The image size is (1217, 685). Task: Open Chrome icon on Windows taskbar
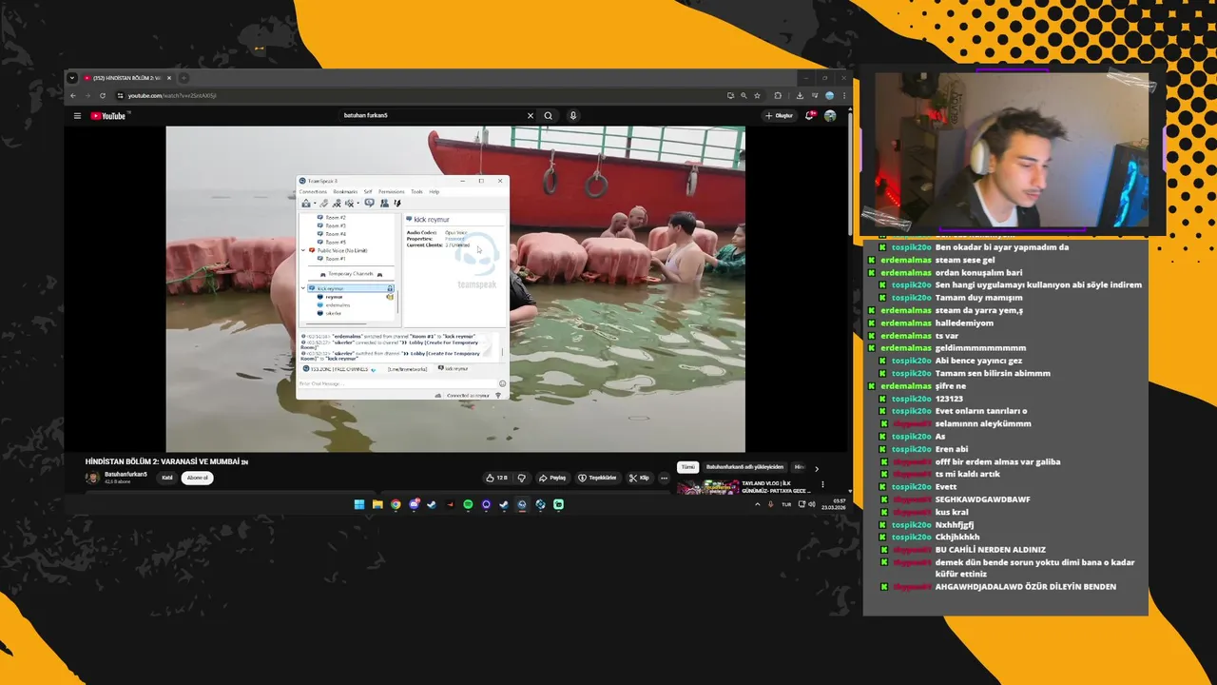(x=396, y=504)
